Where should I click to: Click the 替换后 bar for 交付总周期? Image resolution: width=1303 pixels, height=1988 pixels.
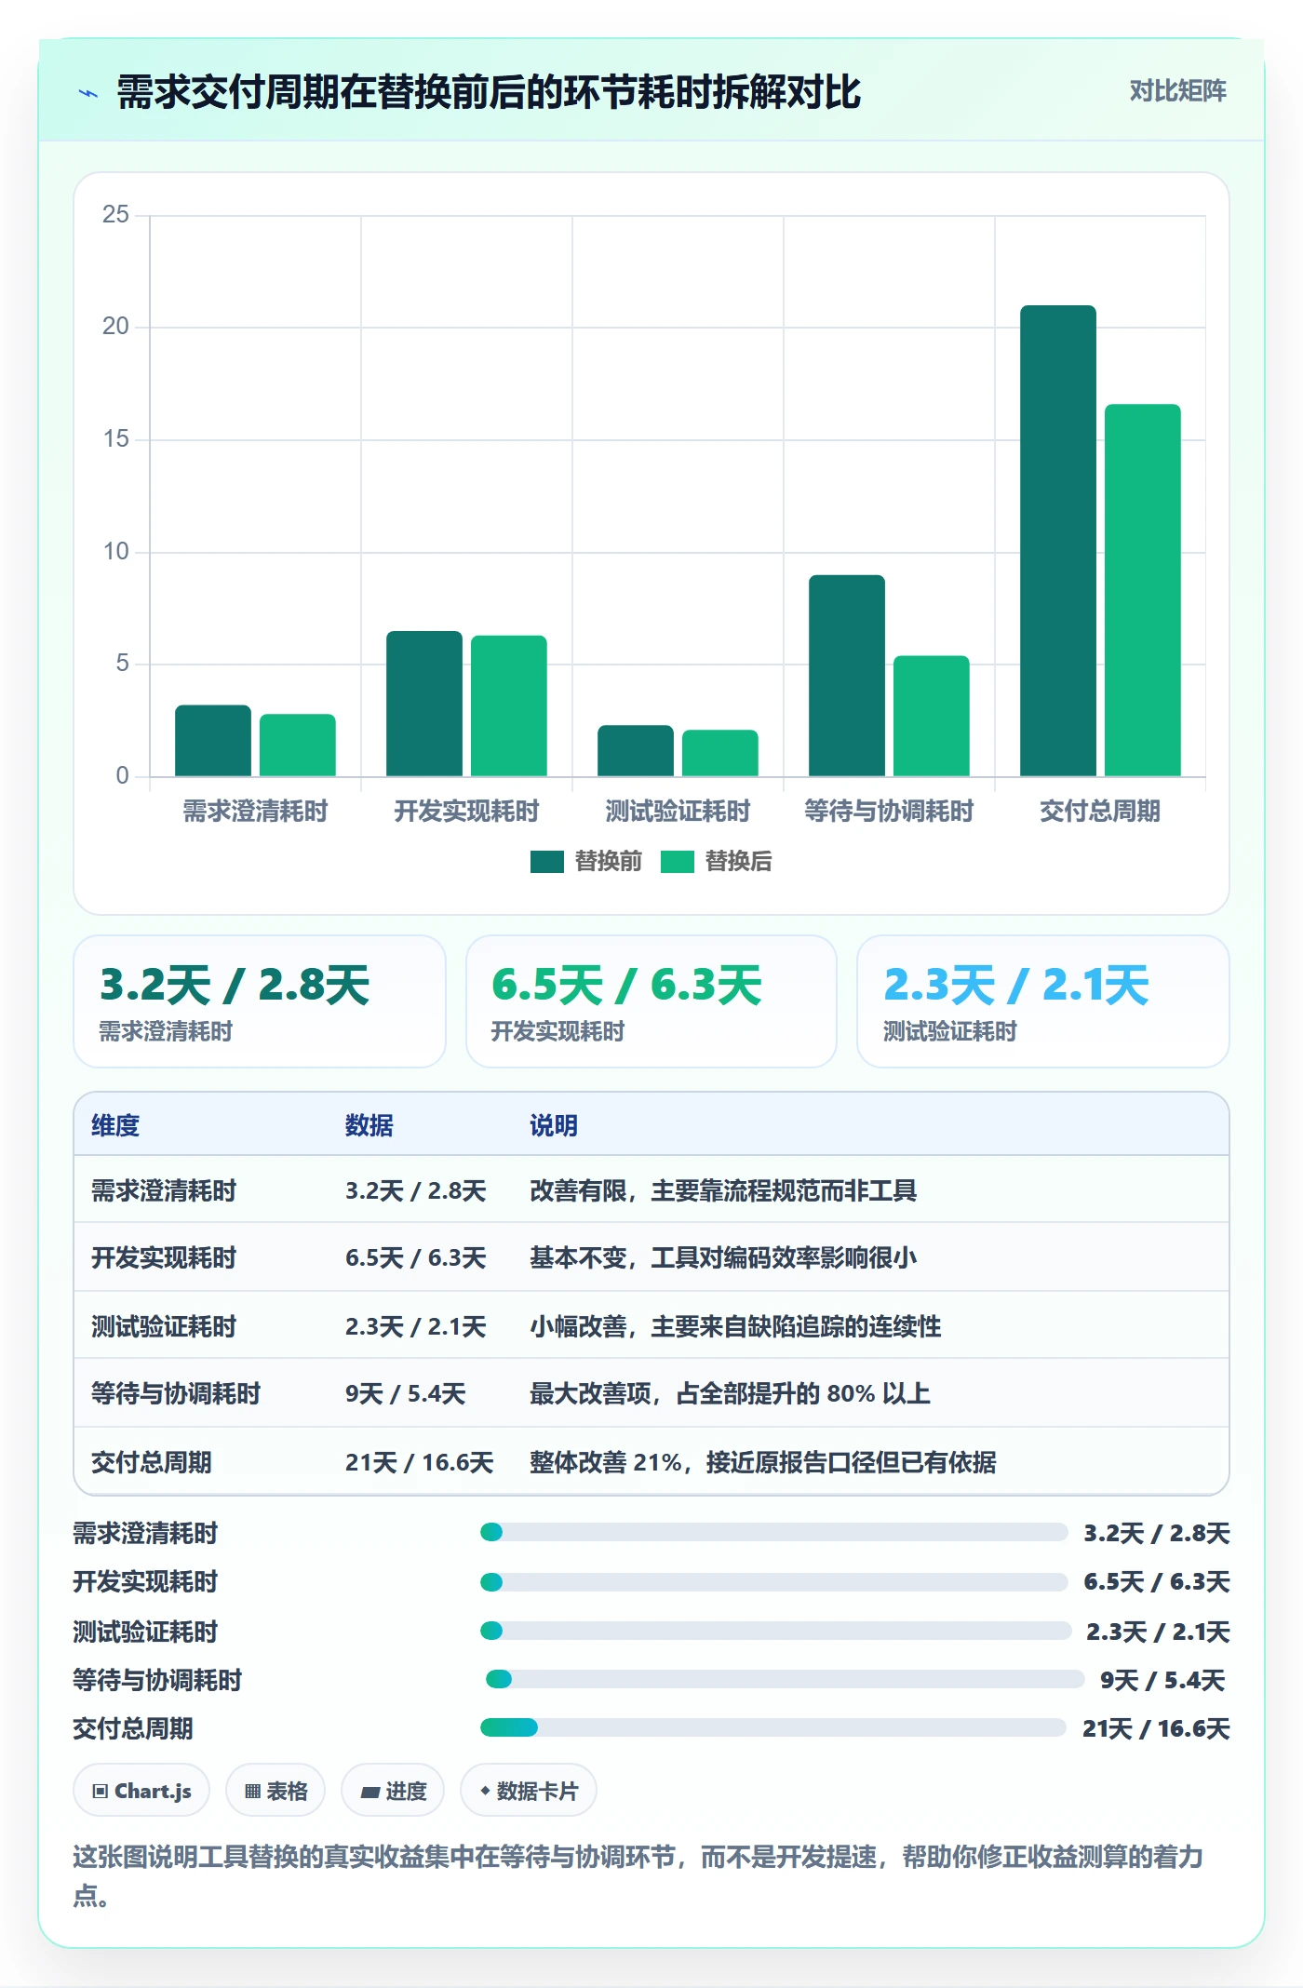(1143, 590)
